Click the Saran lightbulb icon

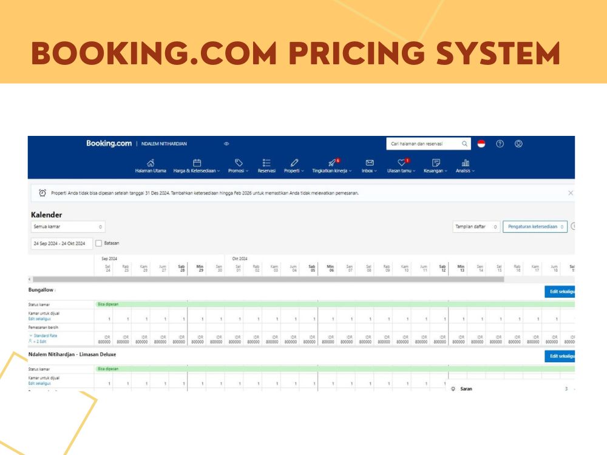tap(453, 388)
